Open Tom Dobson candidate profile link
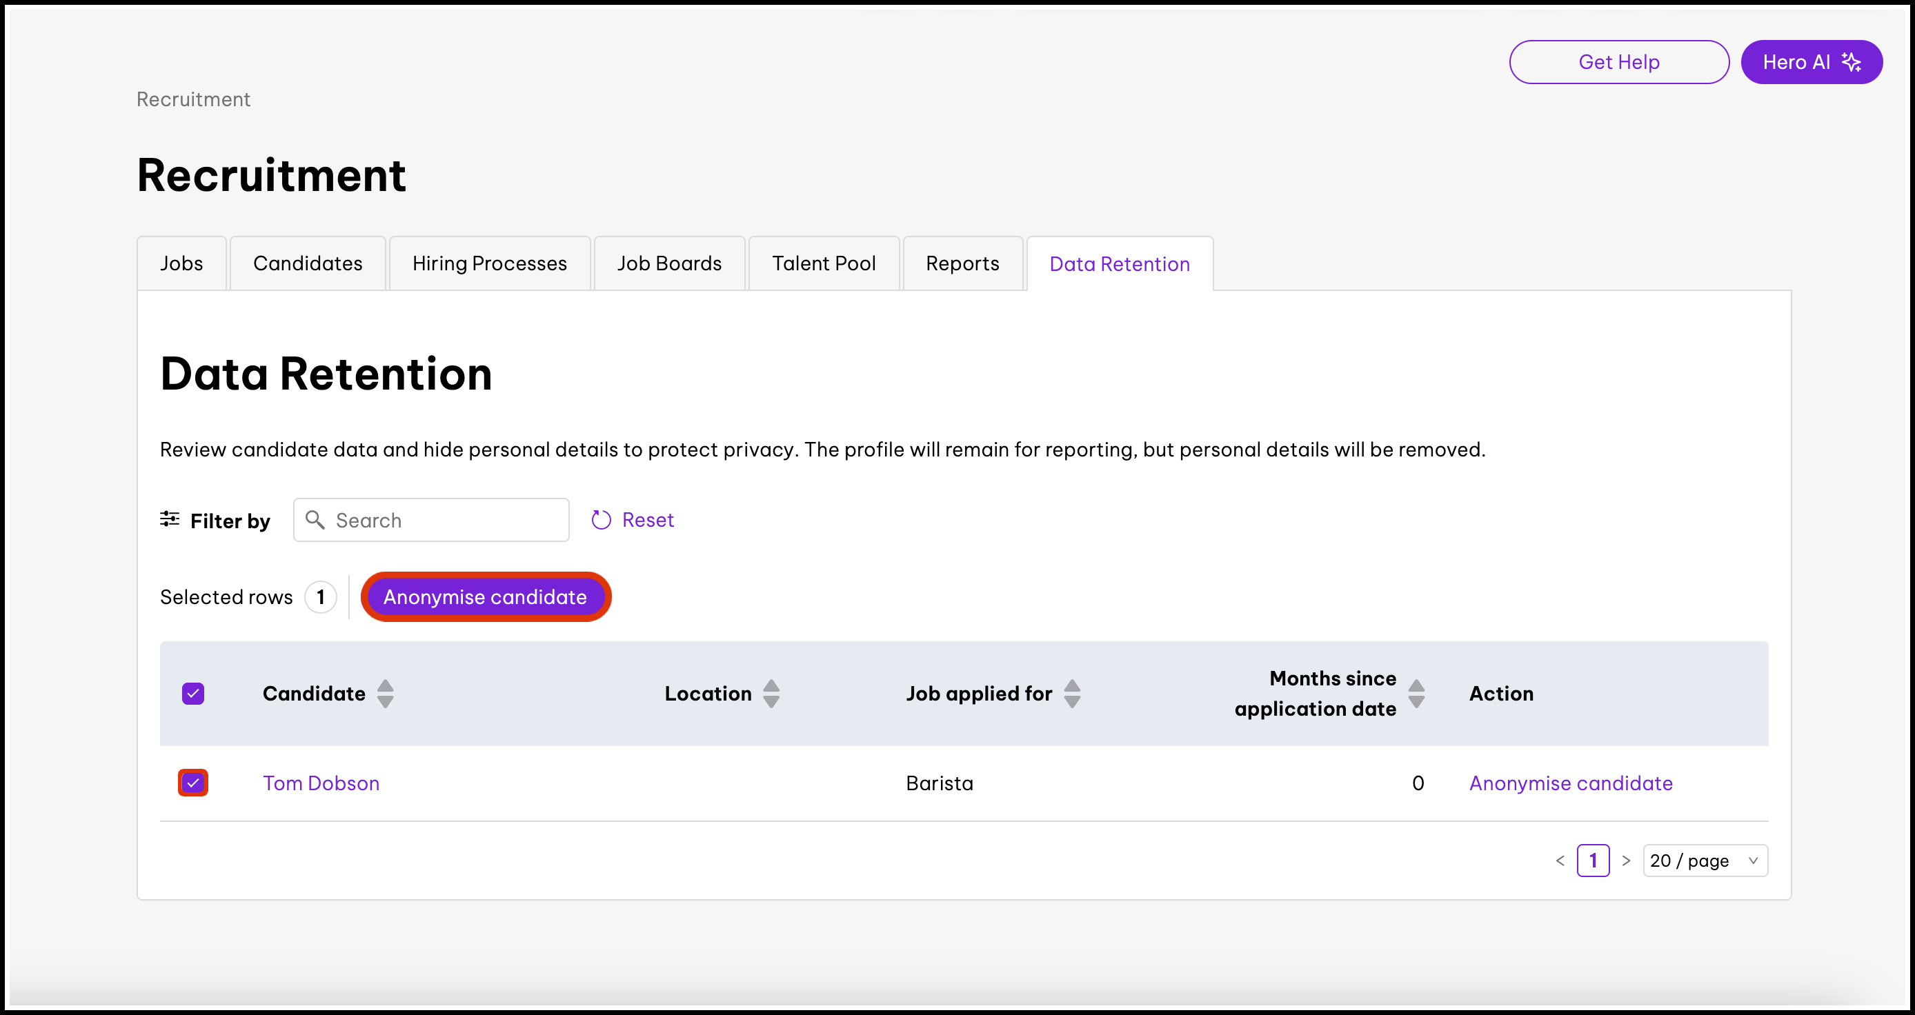This screenshot has width=1915, height=1015. [x=321, y=783]
